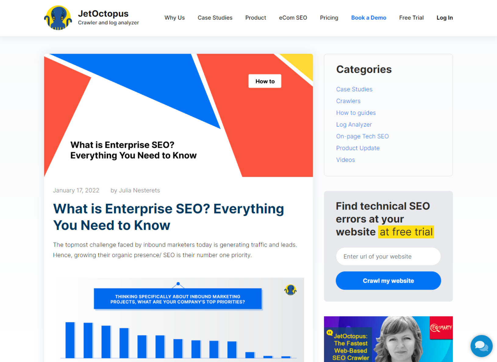Select eCom SEO in the top navigation
This screenshot has height=362, width=497.
(293, 18)
